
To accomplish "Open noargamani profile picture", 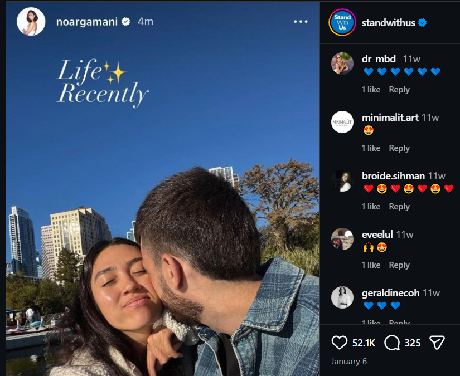I will click(31, 22).
